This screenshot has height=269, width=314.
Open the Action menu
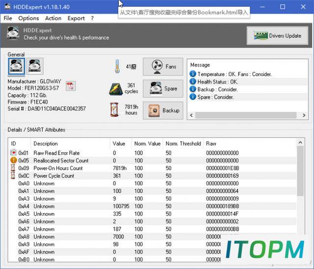(53, 18)
